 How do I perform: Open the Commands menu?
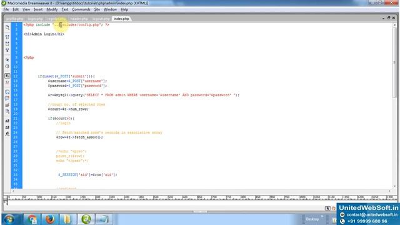point(81,9)
